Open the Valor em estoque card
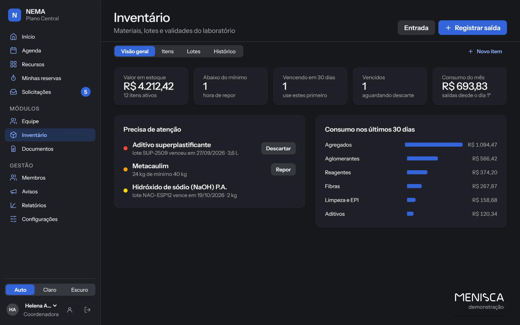 pos(151,86)
